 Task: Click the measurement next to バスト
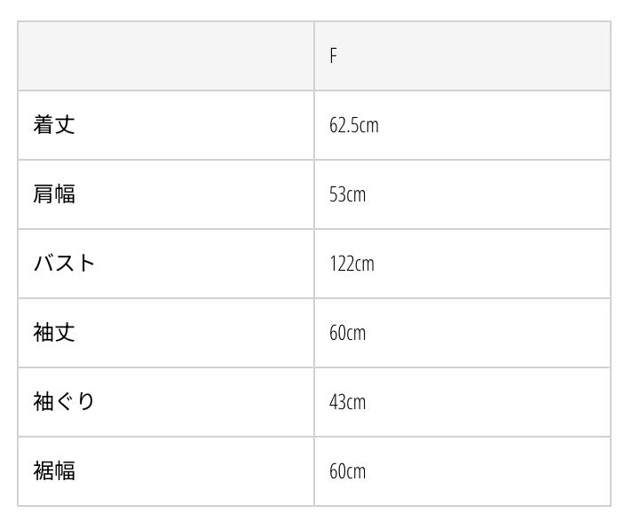pyautogui.click(x=352, y=264)
